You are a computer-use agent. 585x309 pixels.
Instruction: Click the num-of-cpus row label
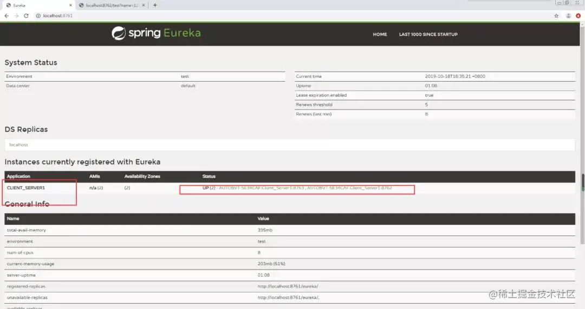coord(20,252)
